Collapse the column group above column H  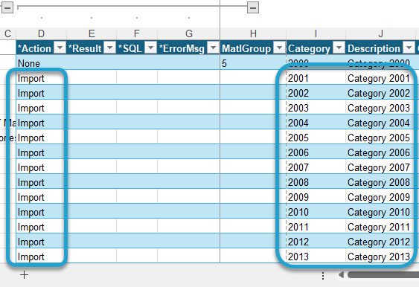(x=253, y=7)
